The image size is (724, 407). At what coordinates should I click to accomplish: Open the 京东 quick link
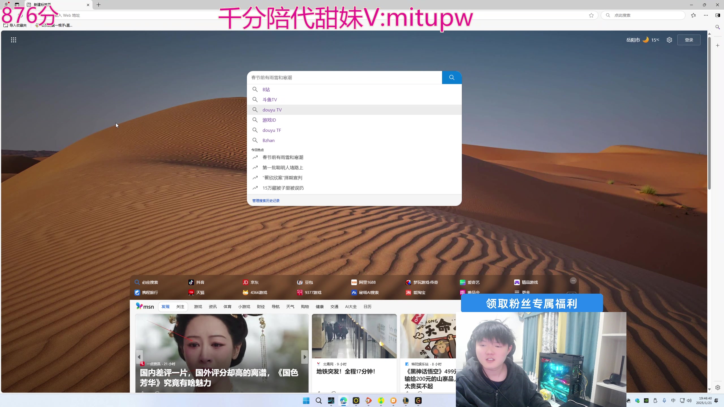[251, 282]
